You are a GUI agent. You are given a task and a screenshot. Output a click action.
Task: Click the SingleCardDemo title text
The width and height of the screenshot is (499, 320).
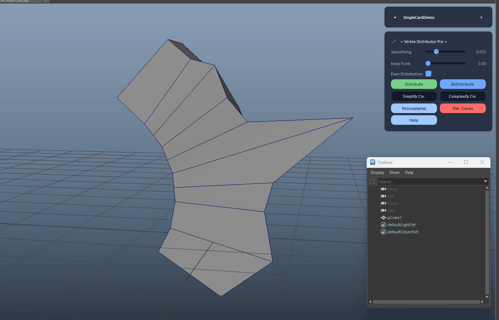point(419,17)
